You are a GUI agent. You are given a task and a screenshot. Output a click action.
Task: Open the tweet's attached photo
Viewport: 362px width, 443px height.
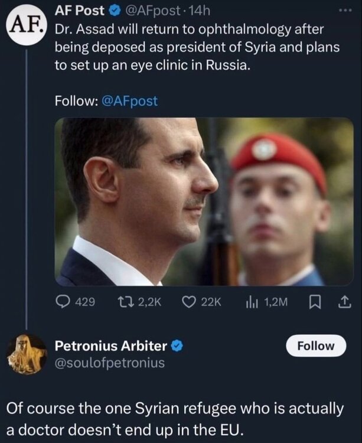click(204, 201)
